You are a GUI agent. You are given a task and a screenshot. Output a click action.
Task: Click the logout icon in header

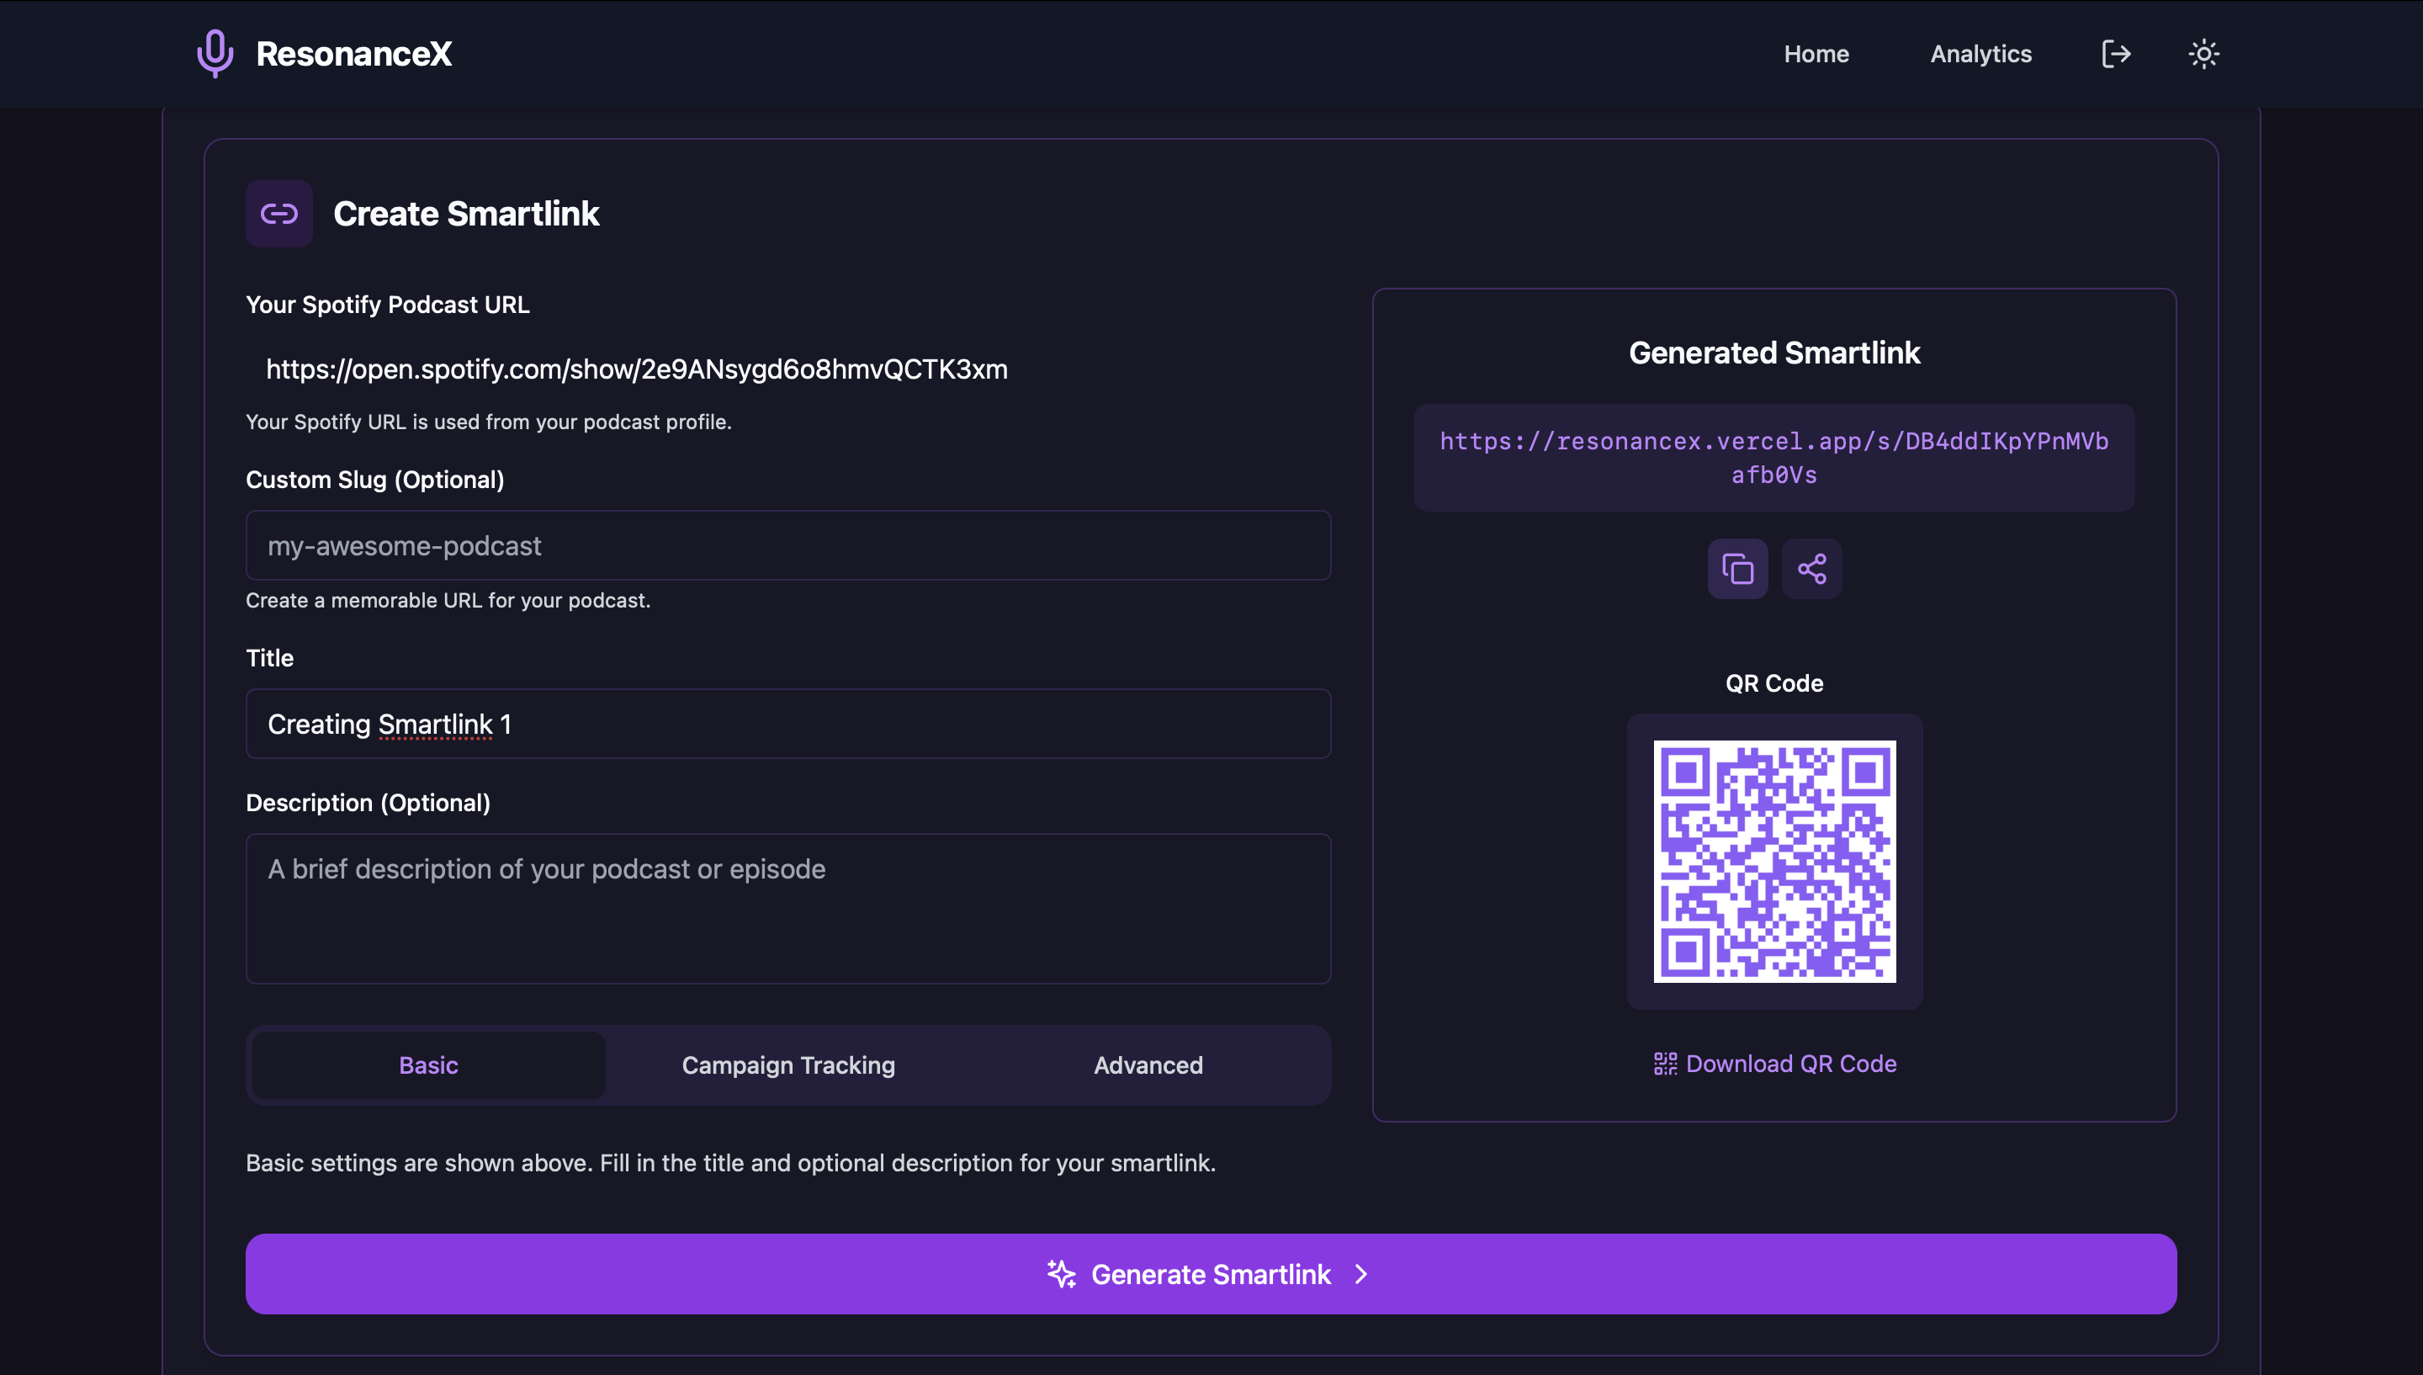tap(2115, 54)
